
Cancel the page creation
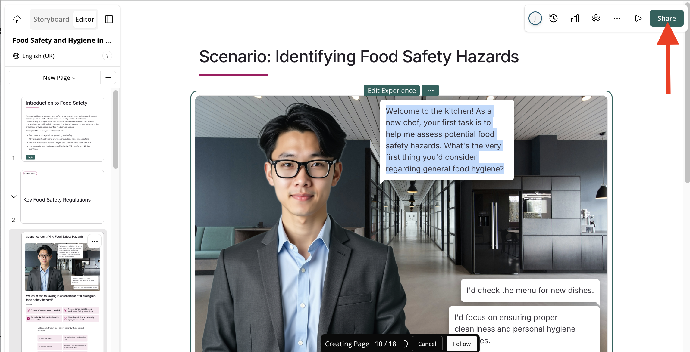click(x=427, y=344)
